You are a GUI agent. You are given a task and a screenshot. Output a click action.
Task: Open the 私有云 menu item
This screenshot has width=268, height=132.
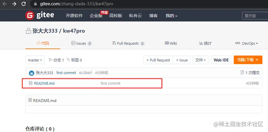point(135,16)
